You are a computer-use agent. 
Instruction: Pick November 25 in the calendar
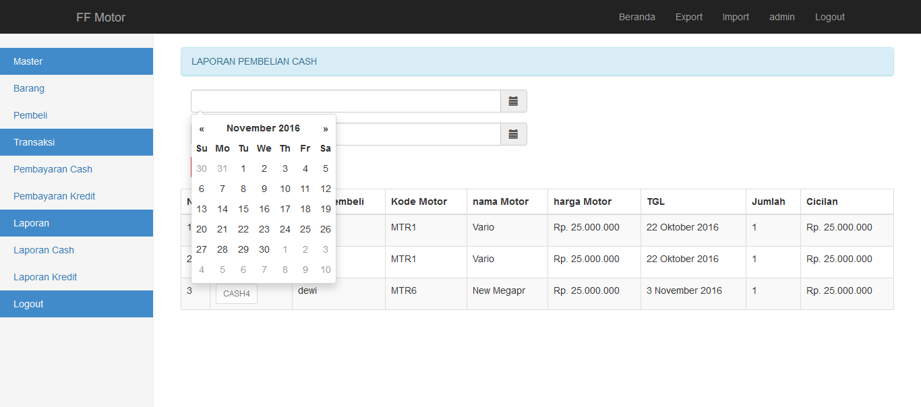(305, 230)
